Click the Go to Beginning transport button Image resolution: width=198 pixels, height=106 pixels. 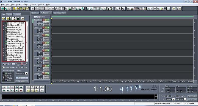pyautogui.click(x=4, y=91)
